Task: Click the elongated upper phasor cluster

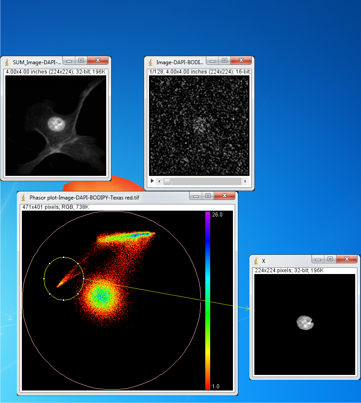Action: pos(126,237)
